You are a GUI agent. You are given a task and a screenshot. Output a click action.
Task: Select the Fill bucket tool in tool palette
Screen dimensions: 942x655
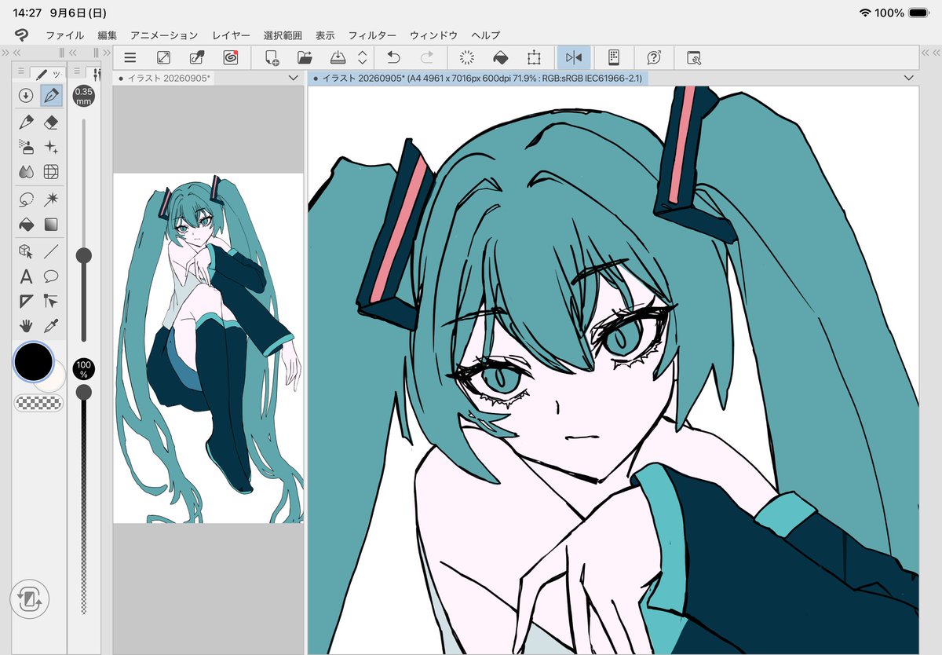point(26,225)
